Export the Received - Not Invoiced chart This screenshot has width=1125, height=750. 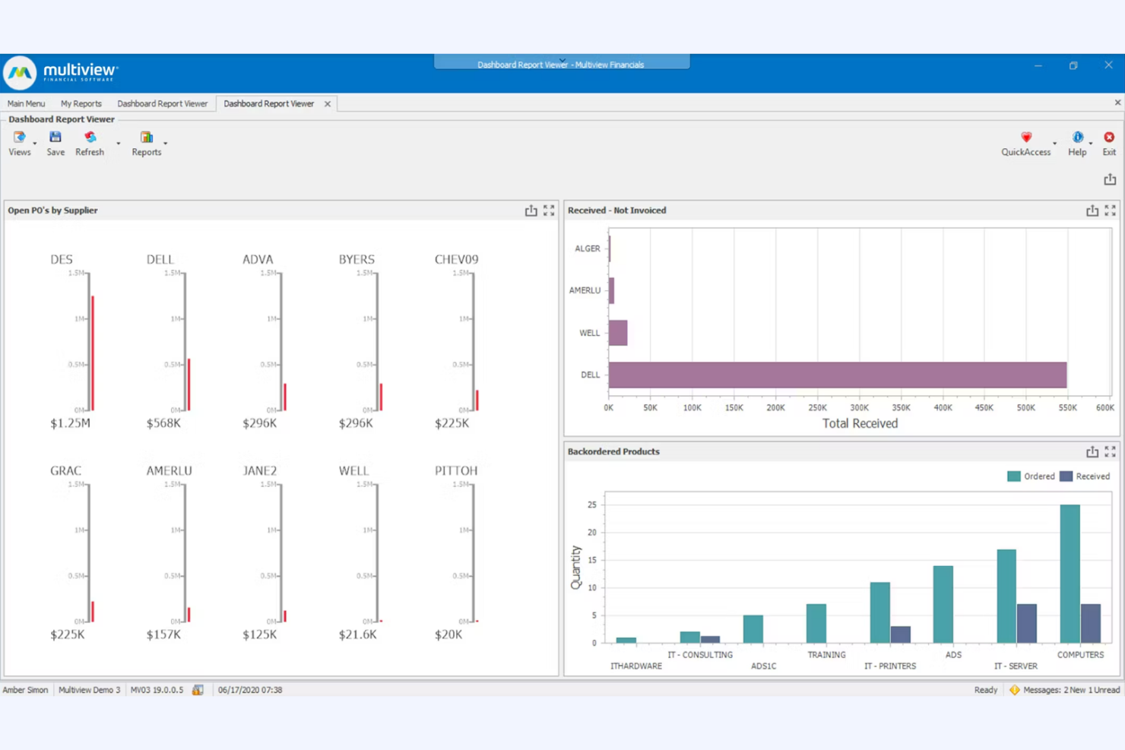coord(1092,210)
